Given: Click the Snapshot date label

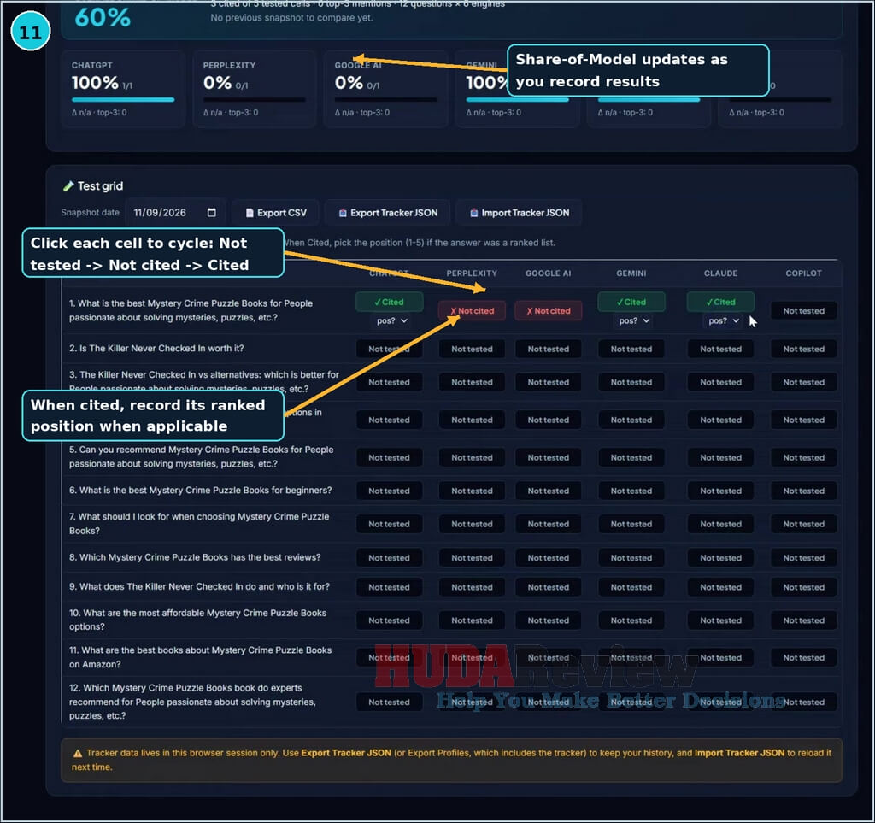Looking at the screenshot, I should [x=90, y=213].
